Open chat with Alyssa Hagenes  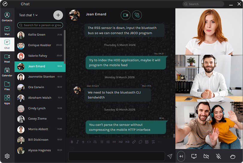click(x=40, y=150)
